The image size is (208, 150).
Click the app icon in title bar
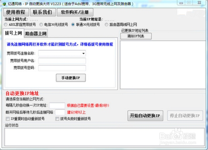4,4
